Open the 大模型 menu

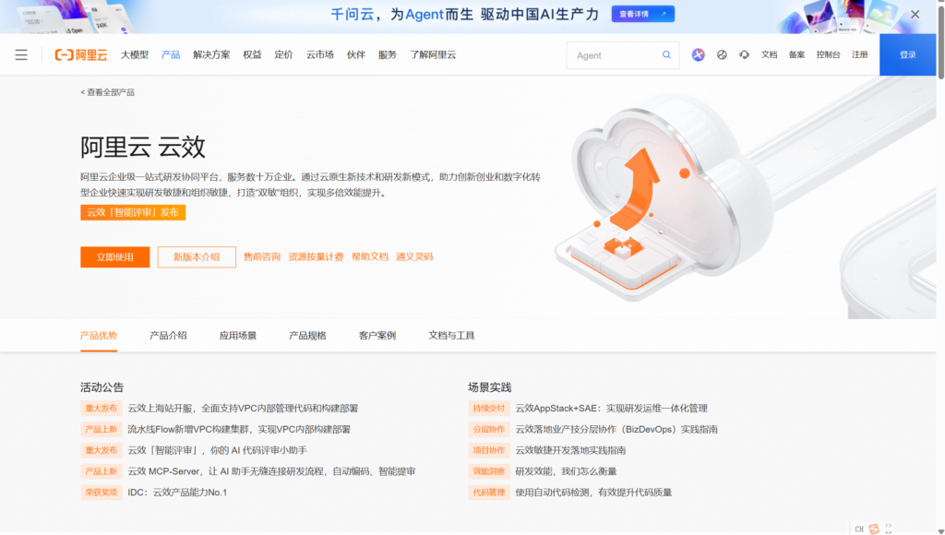click(x=135, y=54)
